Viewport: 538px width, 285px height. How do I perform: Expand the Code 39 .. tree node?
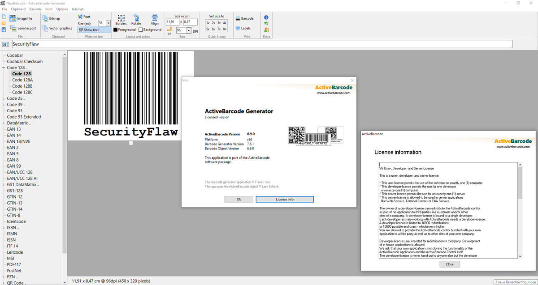tap(4, 104)
